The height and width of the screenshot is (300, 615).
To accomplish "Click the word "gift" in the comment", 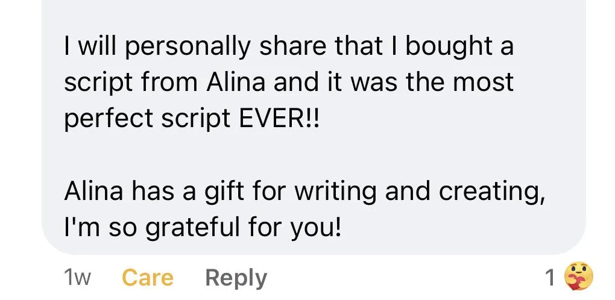I will [221, 193].
